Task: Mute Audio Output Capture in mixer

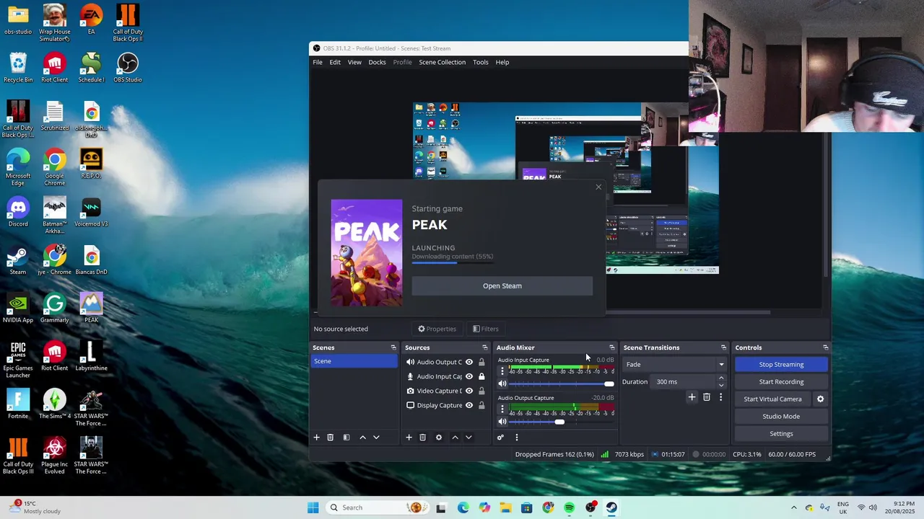Action: click(502, 422)
